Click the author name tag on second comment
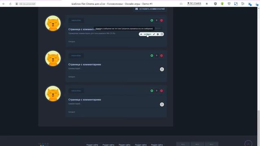 [76, 56]
